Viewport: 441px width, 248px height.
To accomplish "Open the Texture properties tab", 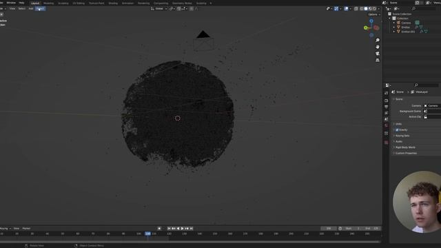I will pos(386,143).
